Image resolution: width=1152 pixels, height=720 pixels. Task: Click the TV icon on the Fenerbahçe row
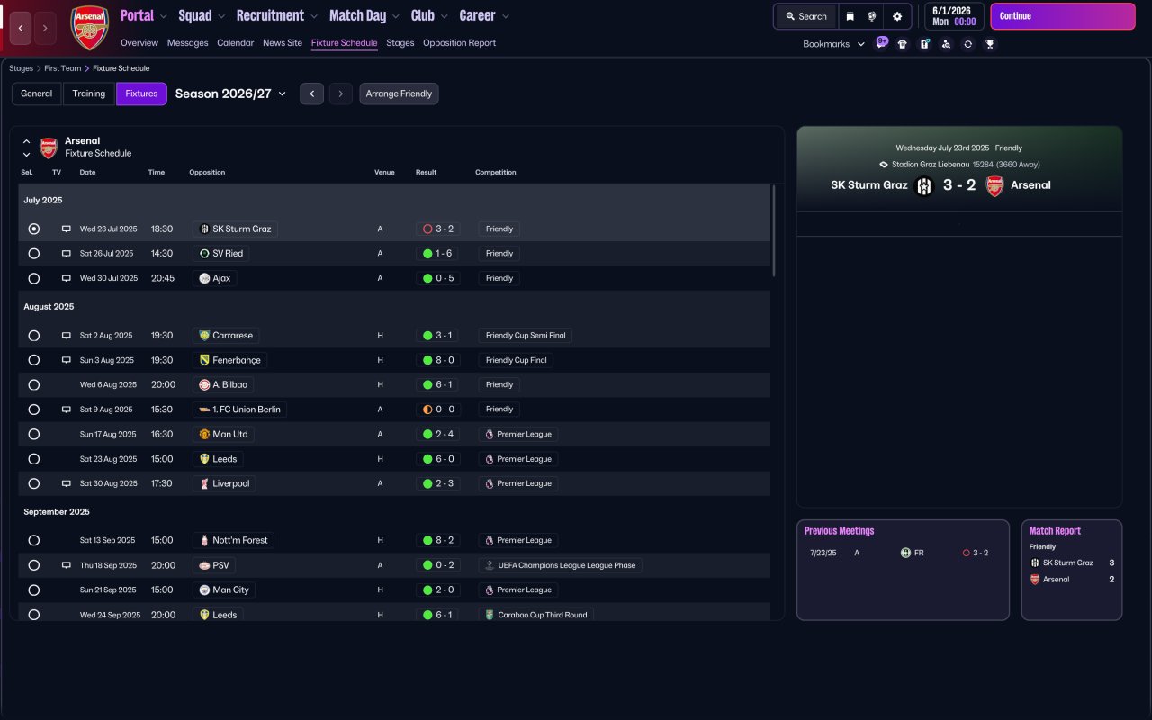66,360
